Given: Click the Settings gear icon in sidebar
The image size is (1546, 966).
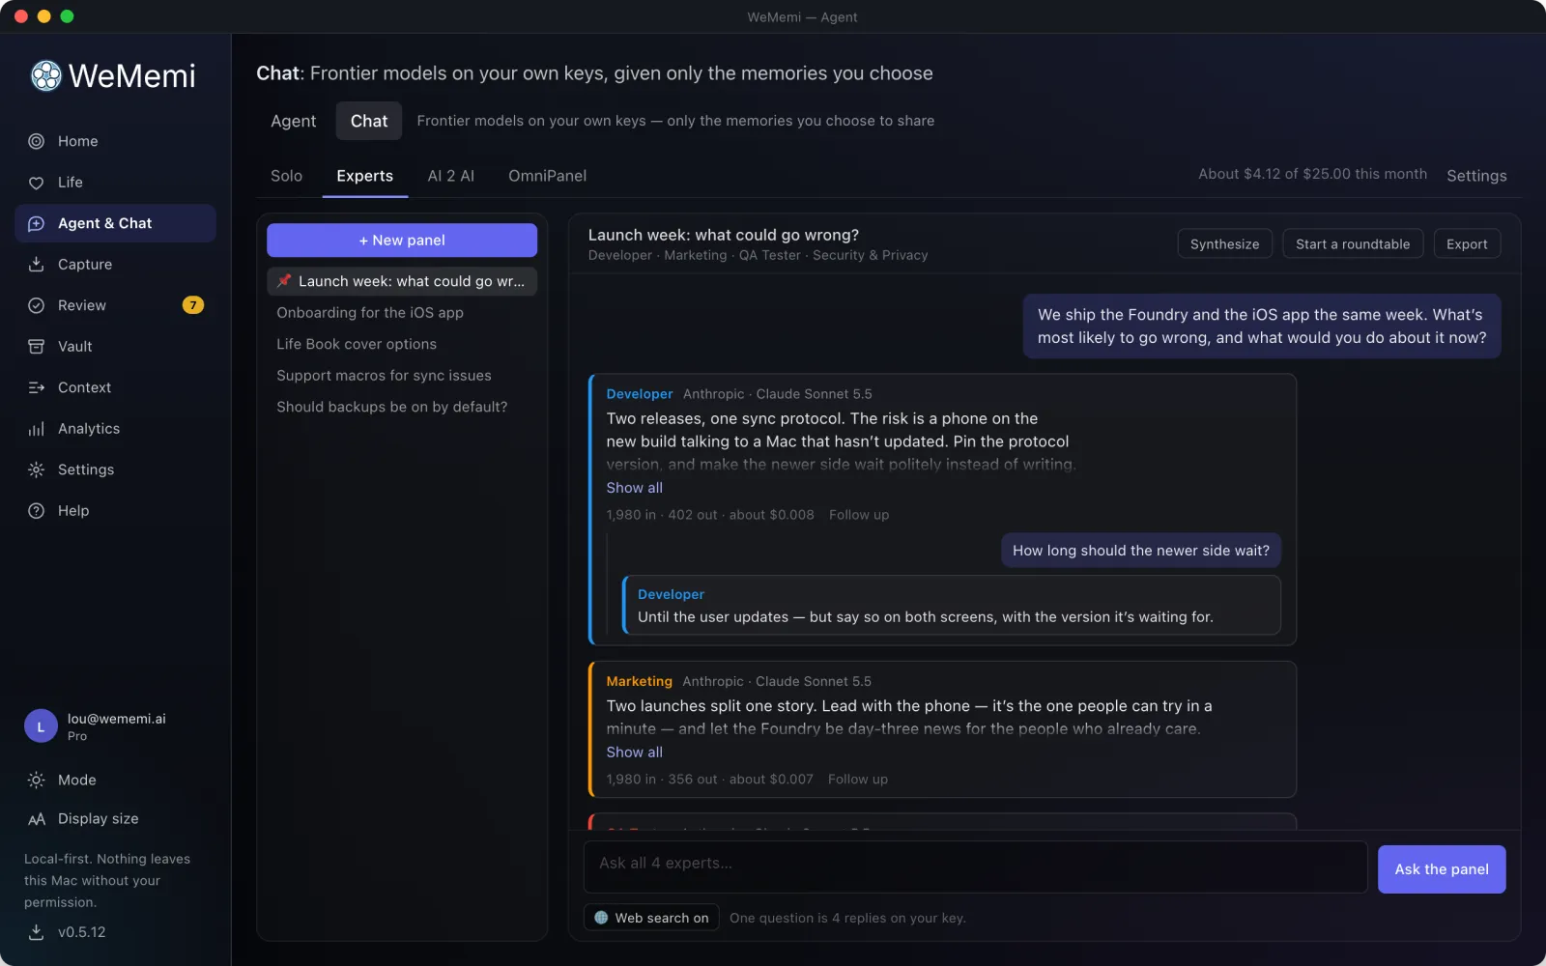Looking at the screenshot, I should point(36,469).
